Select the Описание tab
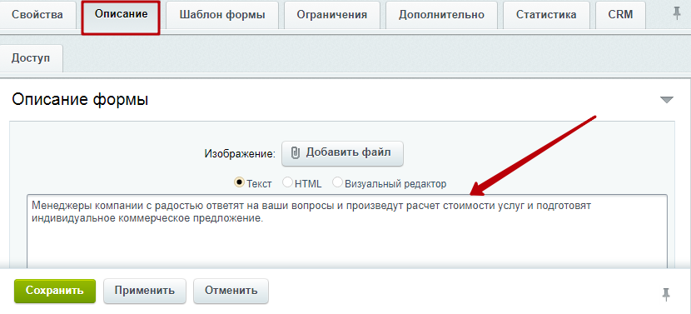This screenshot has width=691, height=314. 121,14
